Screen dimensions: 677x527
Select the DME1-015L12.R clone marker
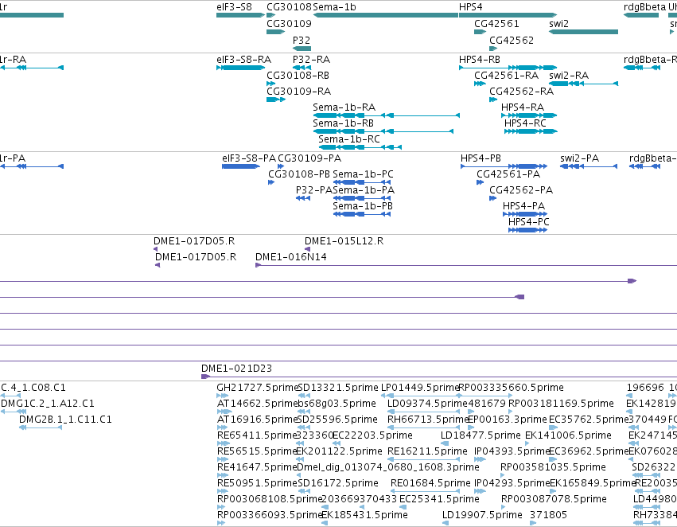point(307,249)
